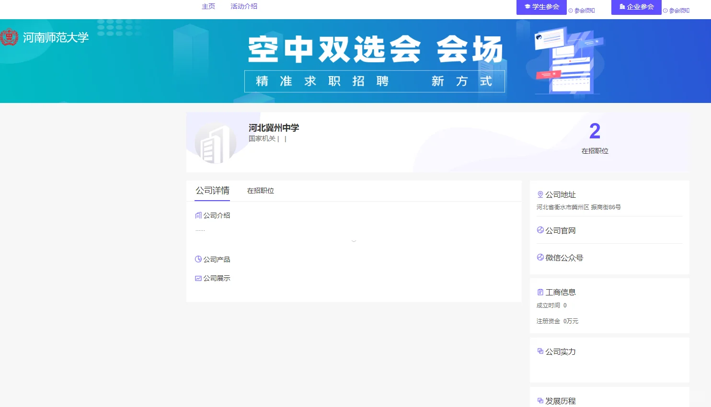Select the 公司介绍 building icon
This screenshot has height=407, width=711.
pos(198,215)
